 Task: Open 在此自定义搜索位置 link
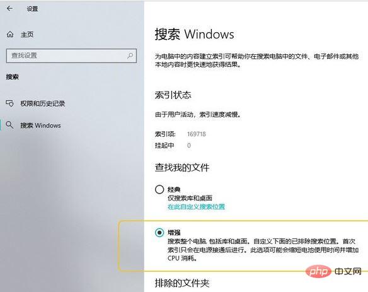point(196,207)
